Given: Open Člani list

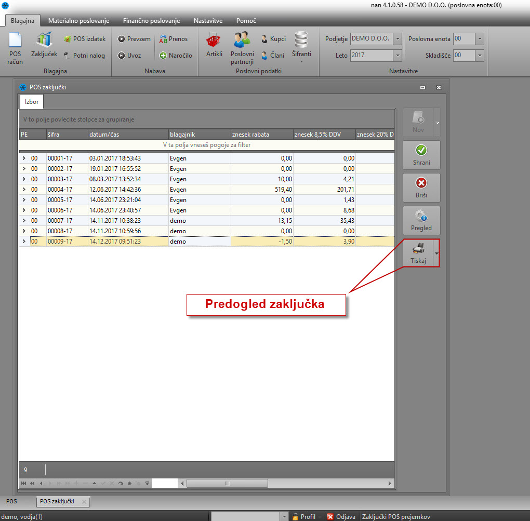Looking at the screenshot, I should click(273, 55).
